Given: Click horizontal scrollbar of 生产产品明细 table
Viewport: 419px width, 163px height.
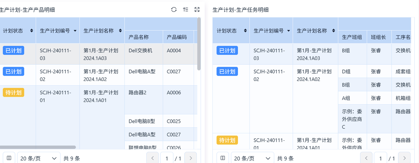Looking at the screenshot, I should coord(38,147).
